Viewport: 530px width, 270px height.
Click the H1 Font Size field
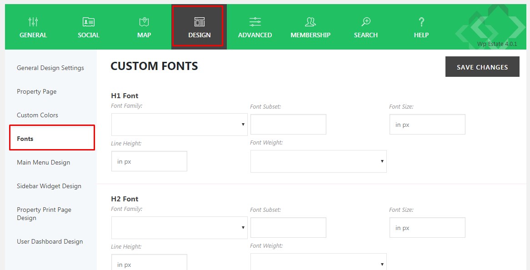[x=427, y=125]
